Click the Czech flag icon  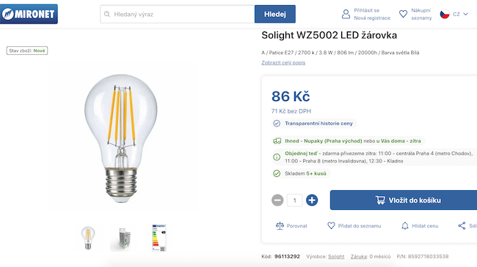click(x=445, y=14)
